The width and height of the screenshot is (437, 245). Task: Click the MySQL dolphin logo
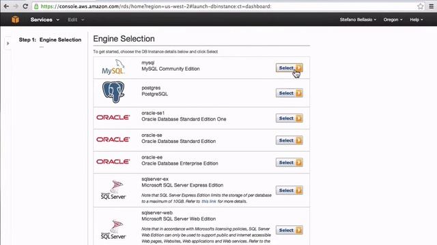click(113, 67)
